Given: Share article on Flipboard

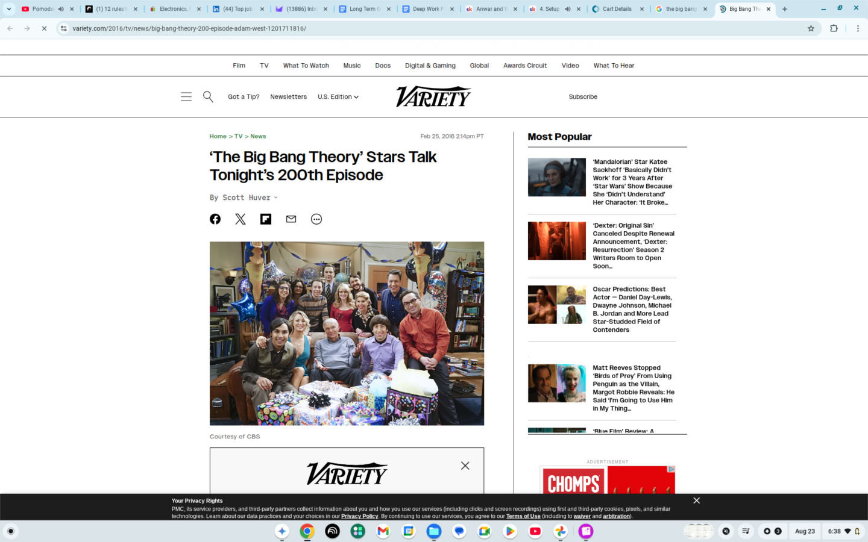Looking at the screenshot, I should [x=266, y=219].
